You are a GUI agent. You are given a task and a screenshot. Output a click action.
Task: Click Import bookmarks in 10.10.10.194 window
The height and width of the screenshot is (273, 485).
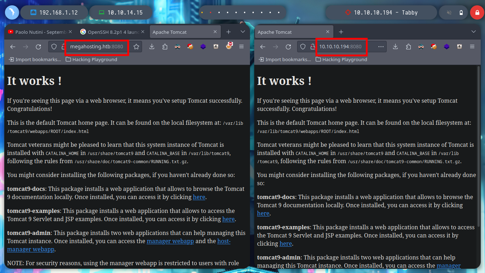click(285, 59)
